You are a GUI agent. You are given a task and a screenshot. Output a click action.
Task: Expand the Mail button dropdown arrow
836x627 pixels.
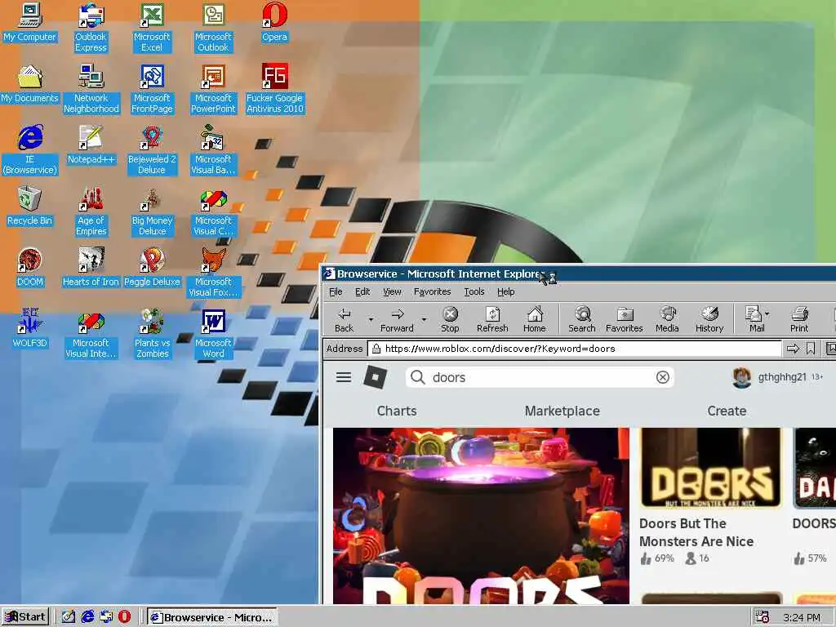click(x=767, y=314)
